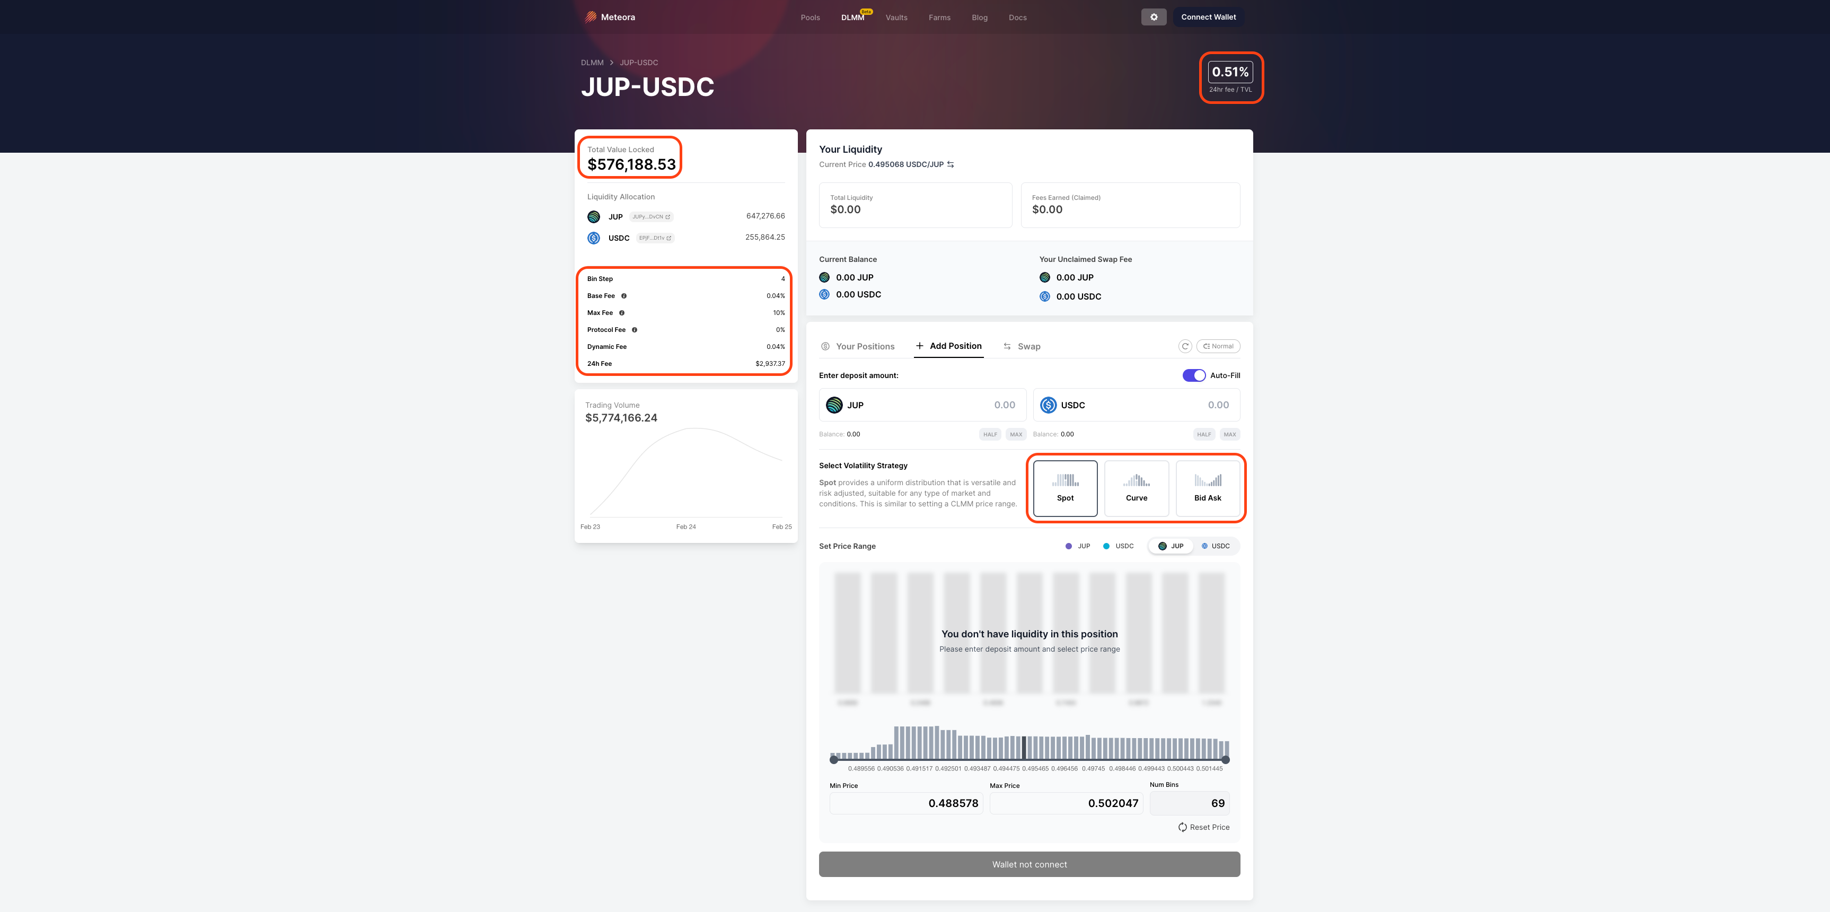Click the JUP-USDC breadcrumb text
The width and height of the screenshot is (1830, 912).
click(639, 63)
